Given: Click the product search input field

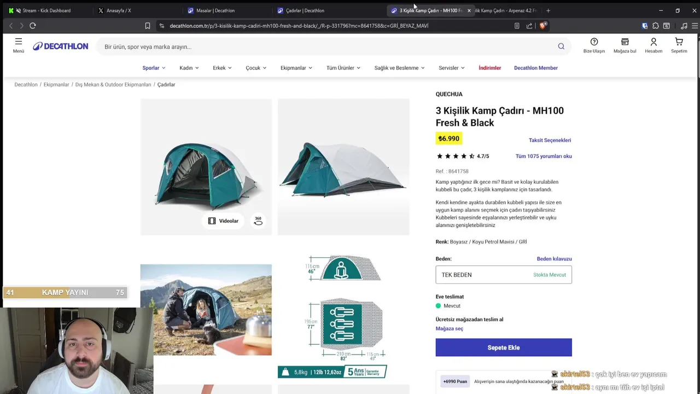Looking at the screenshot, I should point(328,47).
